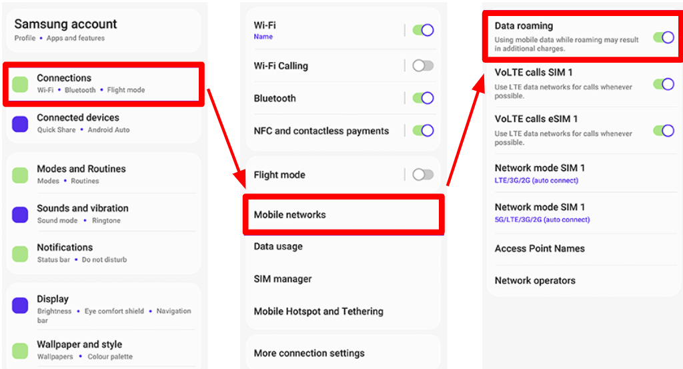Enable the Wi-Fi Calling switch
Screen dimensions: 683x369
point(423,65)
